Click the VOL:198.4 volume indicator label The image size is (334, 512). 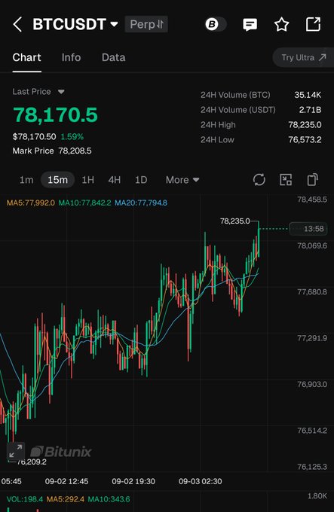tap(25, 500)
